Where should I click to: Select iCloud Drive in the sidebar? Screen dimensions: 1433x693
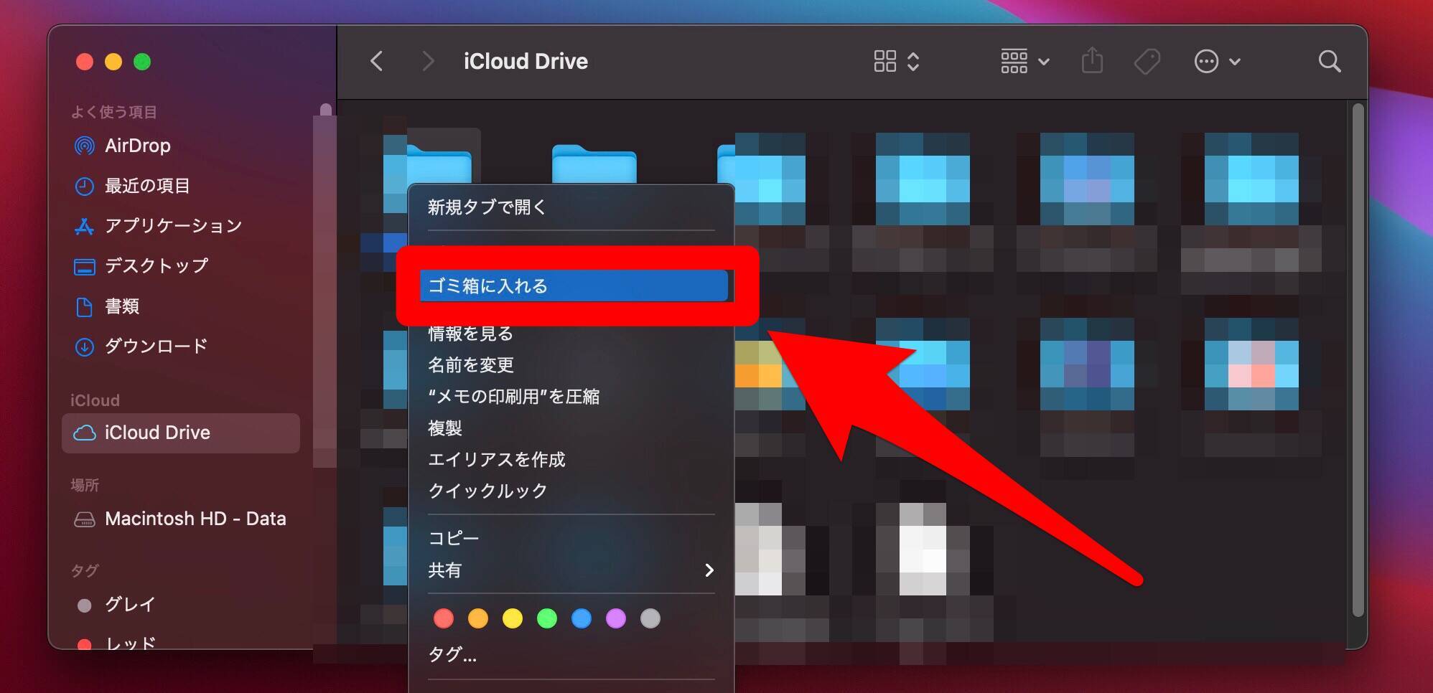[x=181, y=433]
